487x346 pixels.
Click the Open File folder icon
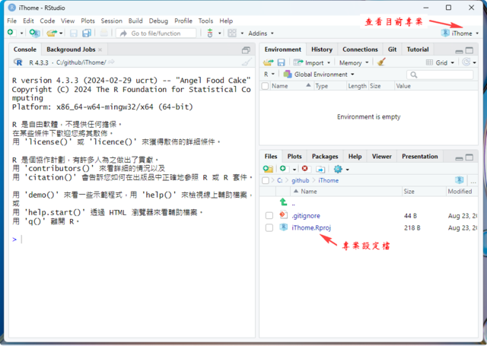click(x=52, y=33)
